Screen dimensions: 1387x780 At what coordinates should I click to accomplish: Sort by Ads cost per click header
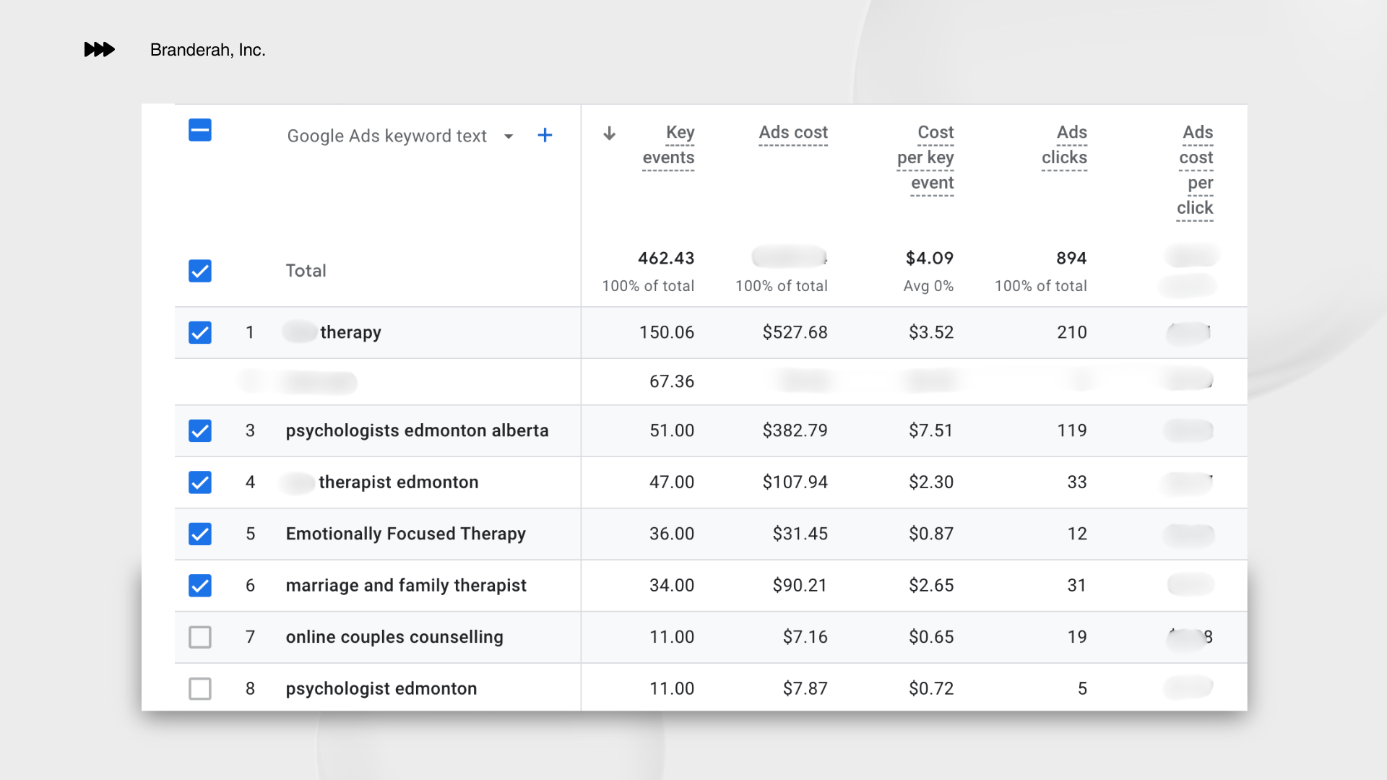1195,170
